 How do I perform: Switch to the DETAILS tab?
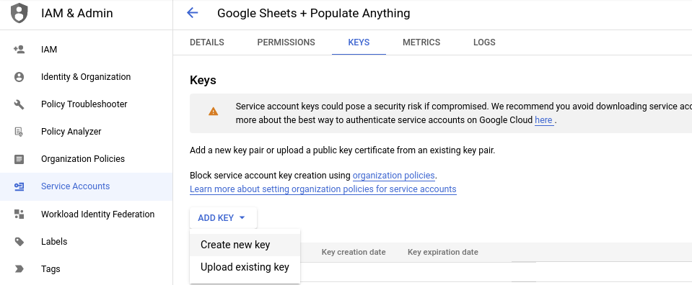207,42
